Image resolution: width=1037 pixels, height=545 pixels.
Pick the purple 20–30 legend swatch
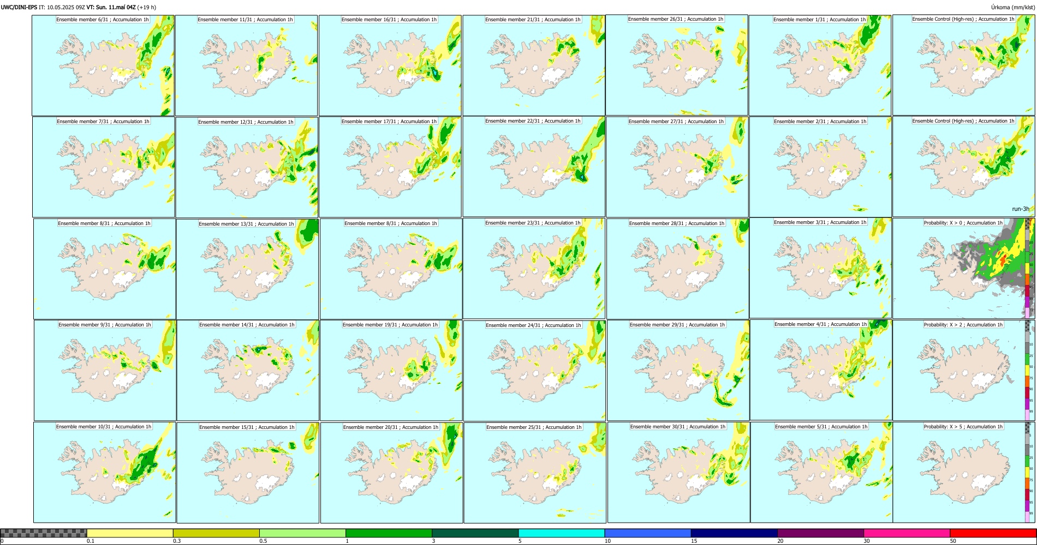point(820,533)
